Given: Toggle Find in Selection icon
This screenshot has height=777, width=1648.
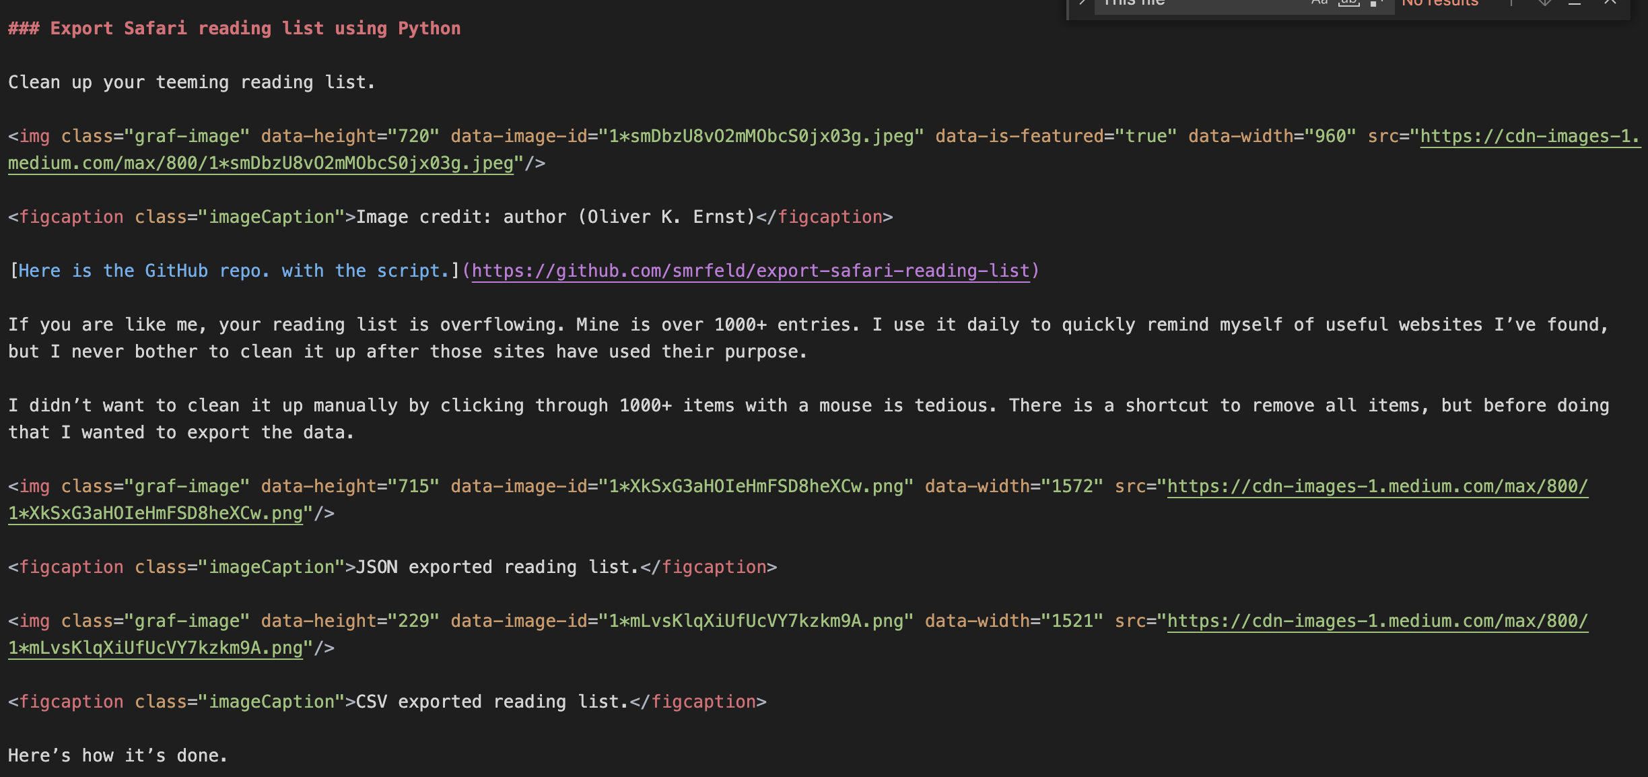Looking at the screenshot, I should (x=1575, y=3).
